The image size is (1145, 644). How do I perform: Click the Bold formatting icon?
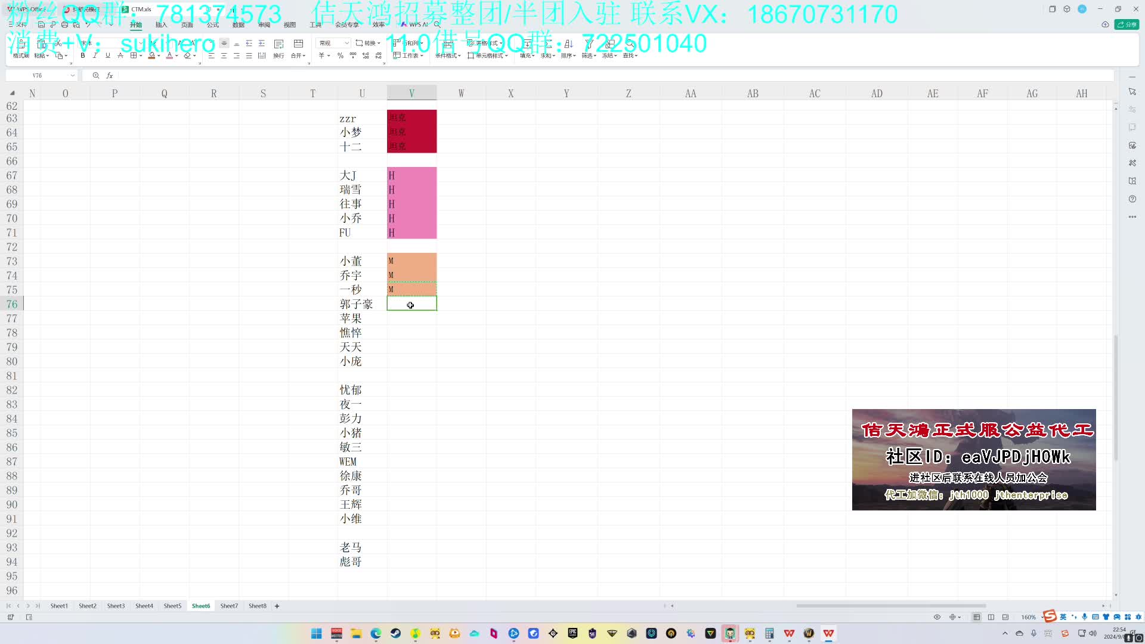coord(82,55)
